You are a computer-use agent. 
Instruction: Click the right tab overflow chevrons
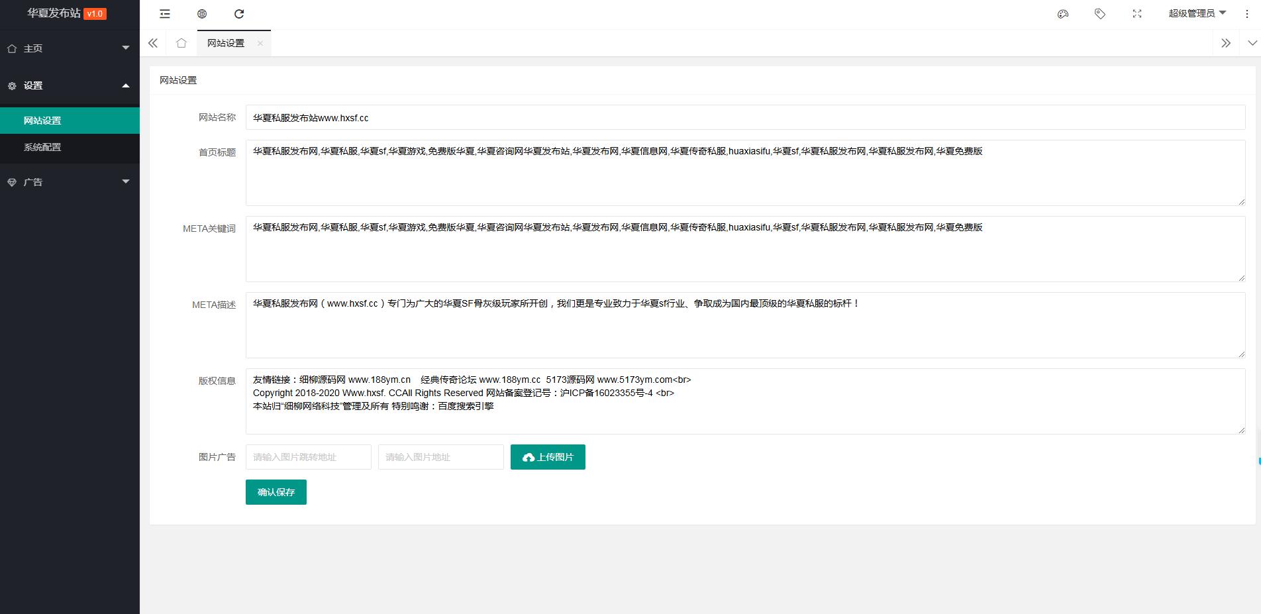click(1226, 42)
